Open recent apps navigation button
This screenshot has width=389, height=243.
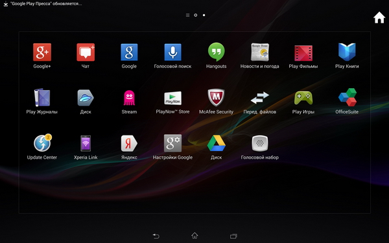click(x=233, y=236)
